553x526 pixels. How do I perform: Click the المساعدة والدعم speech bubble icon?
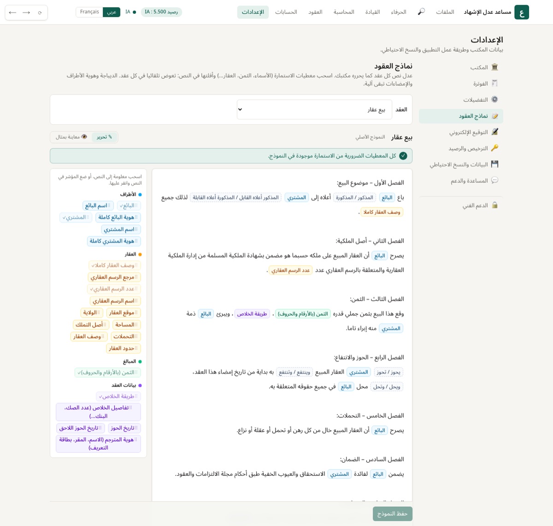pos(494,181)
